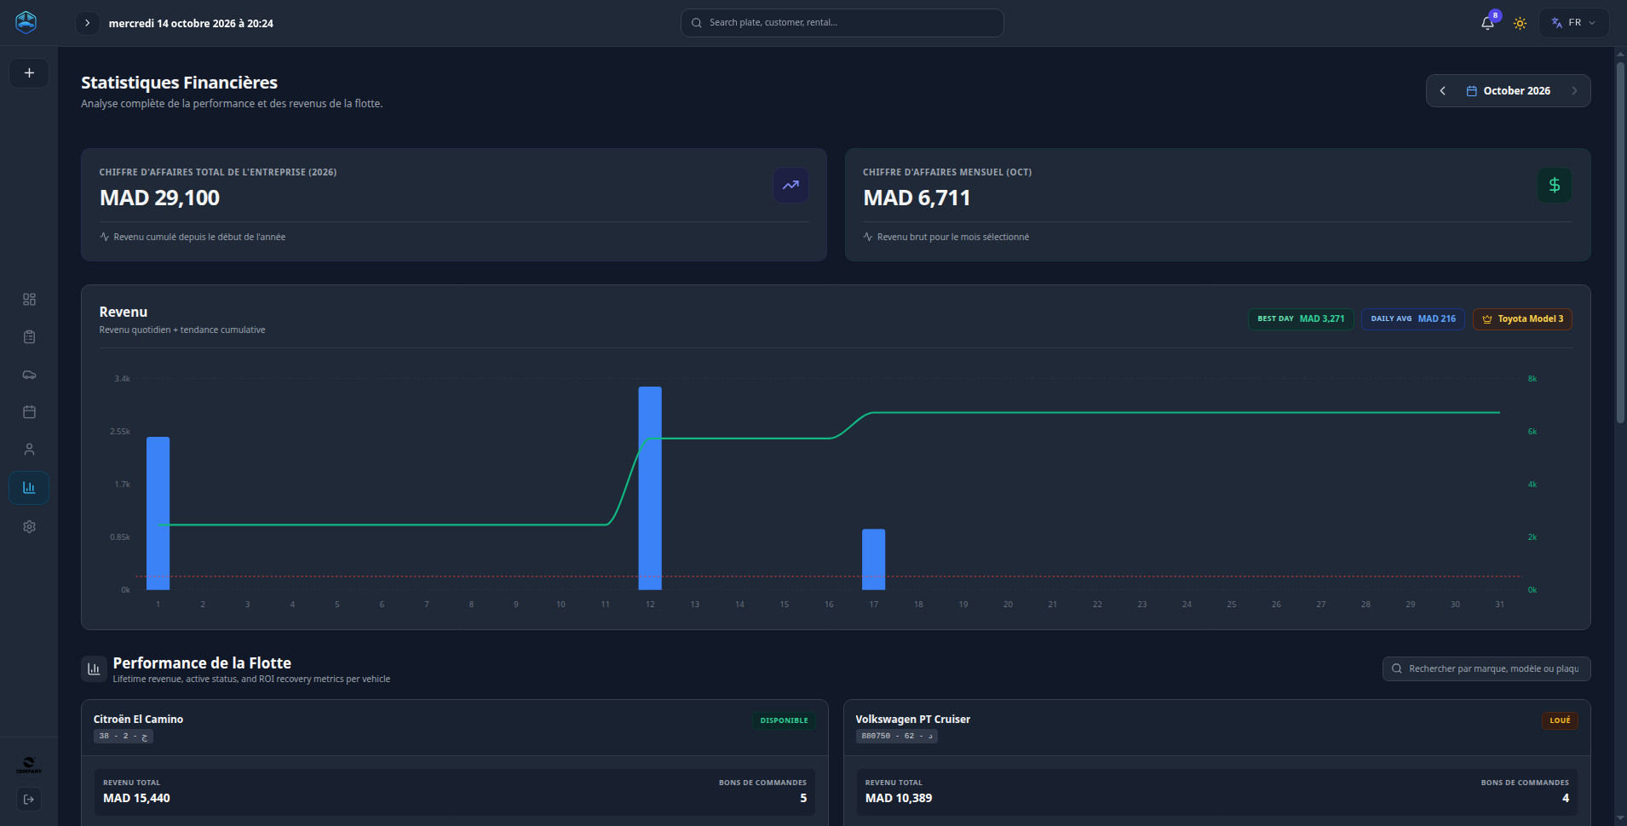Open the clipboard orders icon in sidebar
This screenshot has height=826, width=1627.
[x=29, y=337]
